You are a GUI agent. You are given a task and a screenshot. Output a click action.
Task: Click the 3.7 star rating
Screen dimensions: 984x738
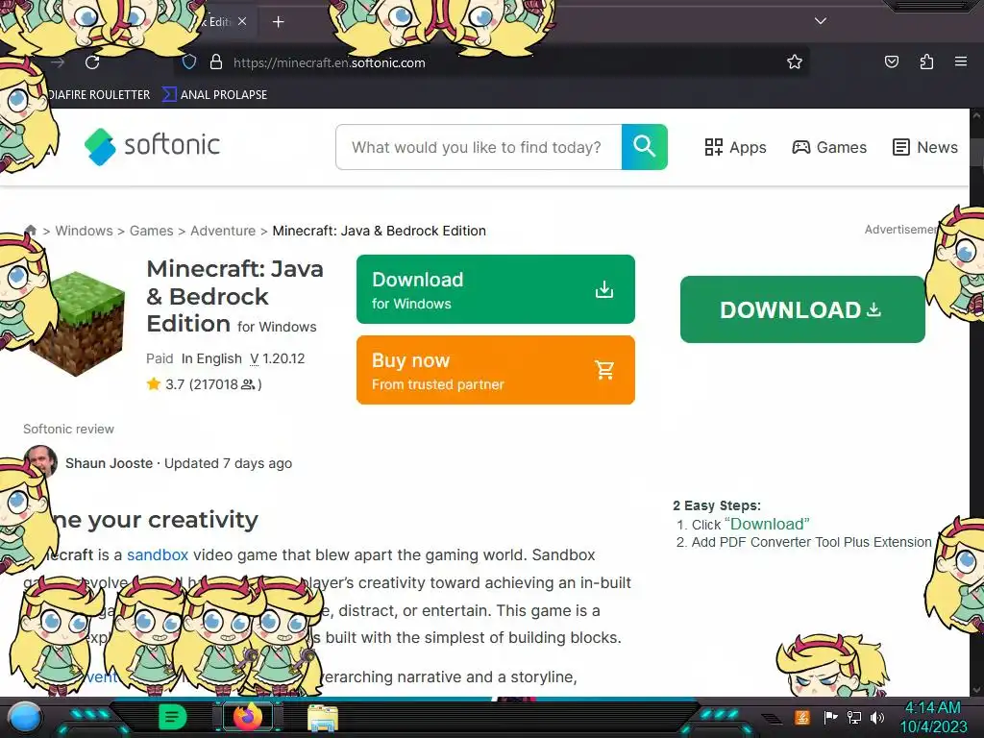coord(204,384)
